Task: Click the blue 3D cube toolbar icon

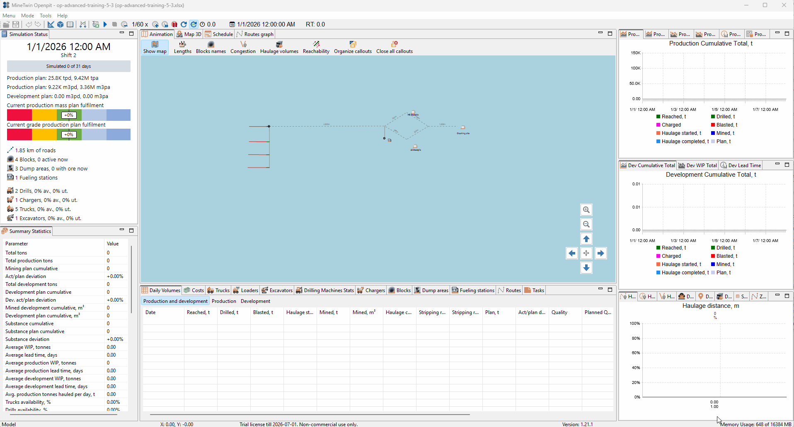Action: 61,24
